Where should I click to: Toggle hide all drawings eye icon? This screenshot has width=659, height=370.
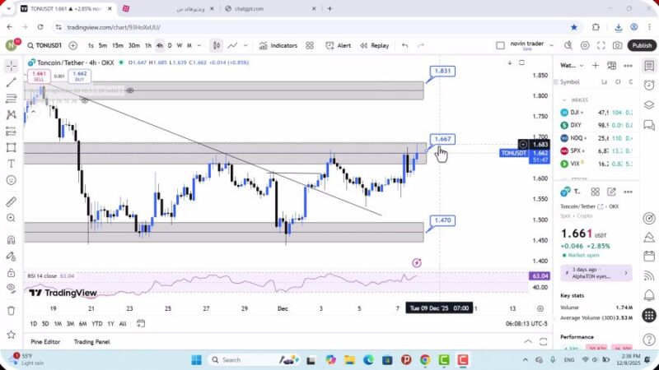pos(11,288)
